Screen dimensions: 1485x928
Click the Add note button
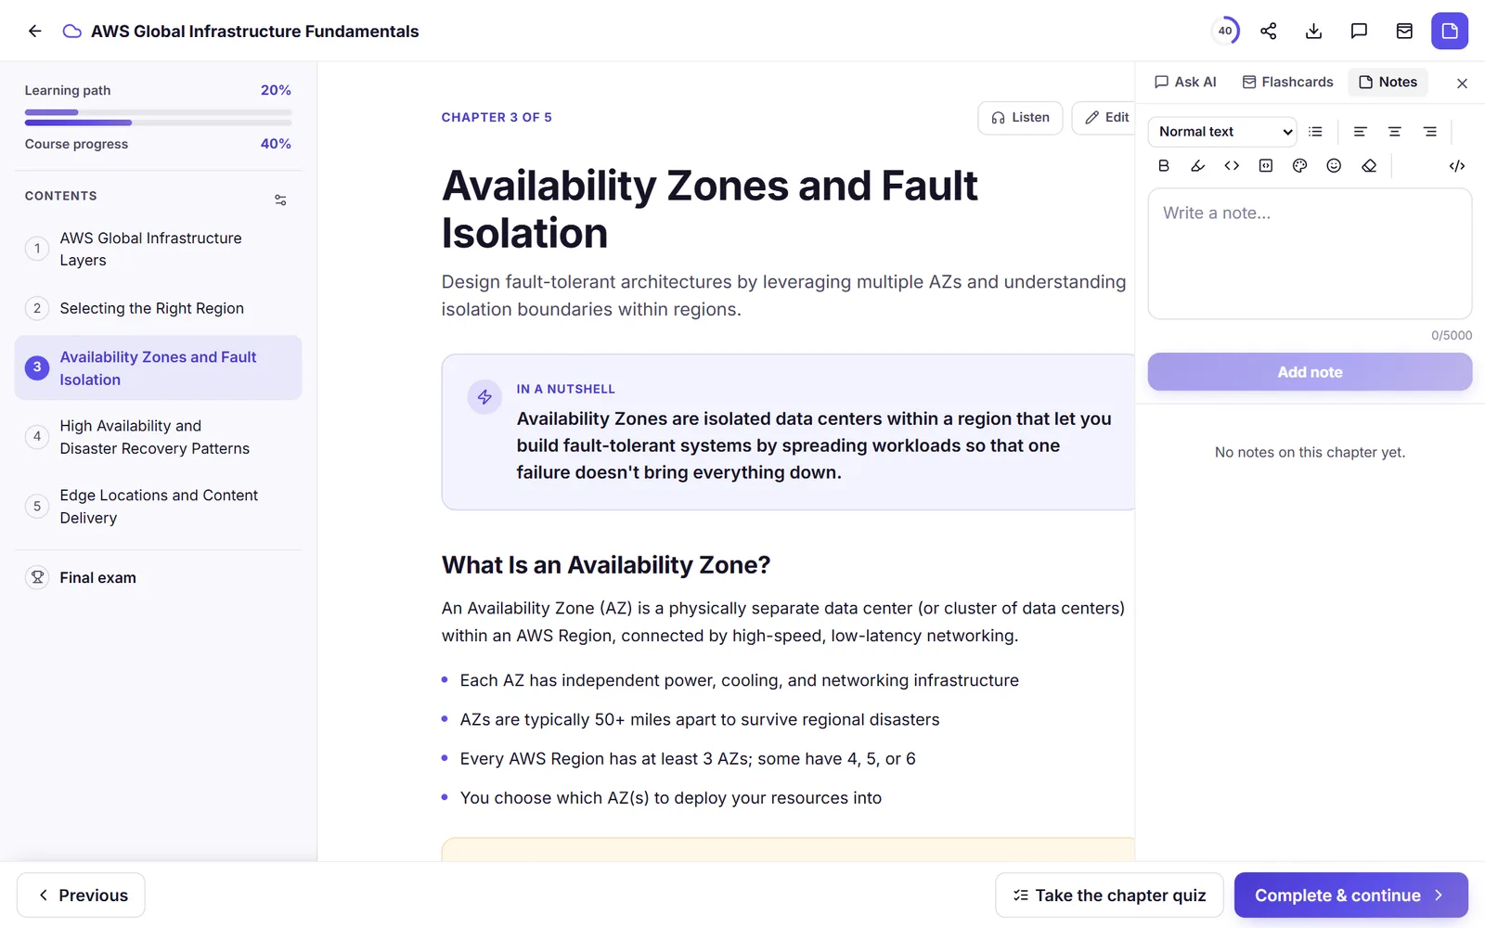pyautogui.click(x=1310, y=372)
